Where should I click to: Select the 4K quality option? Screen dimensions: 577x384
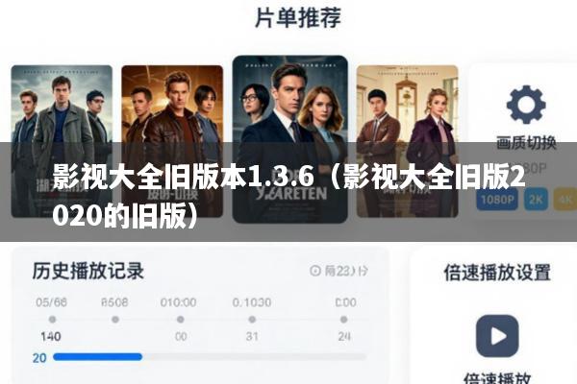click(565, 199)
